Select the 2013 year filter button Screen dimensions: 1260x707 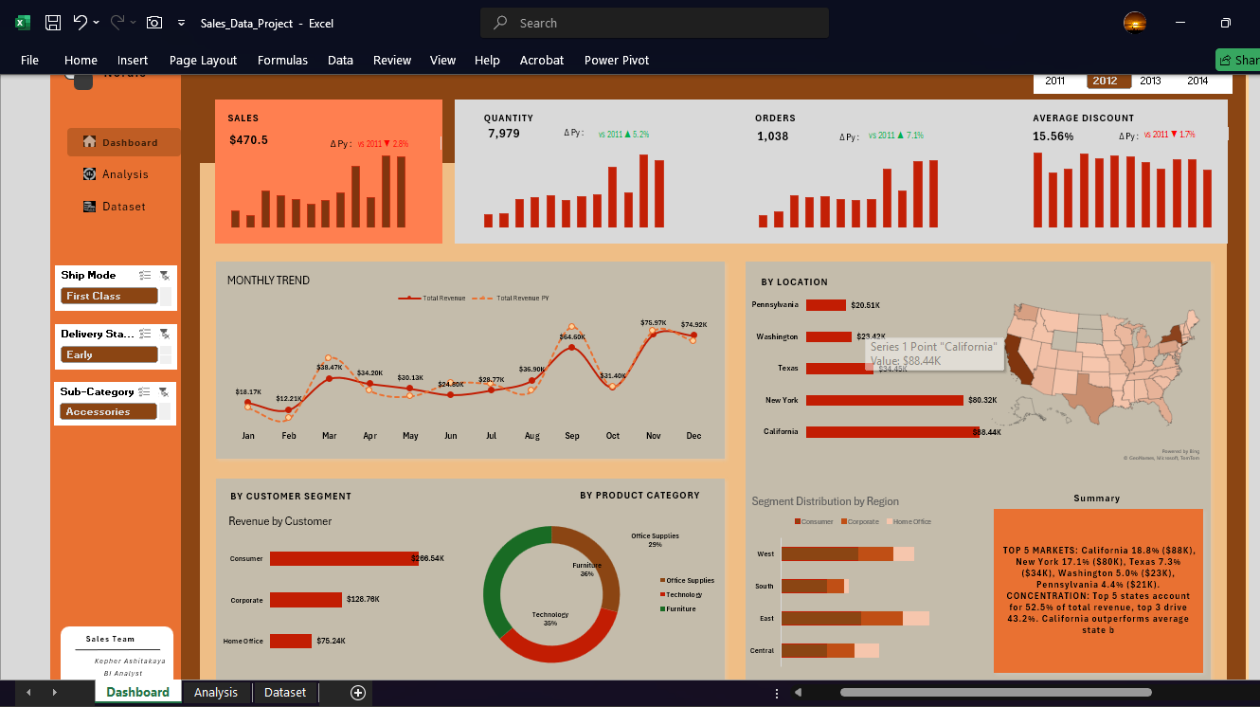1150,82
